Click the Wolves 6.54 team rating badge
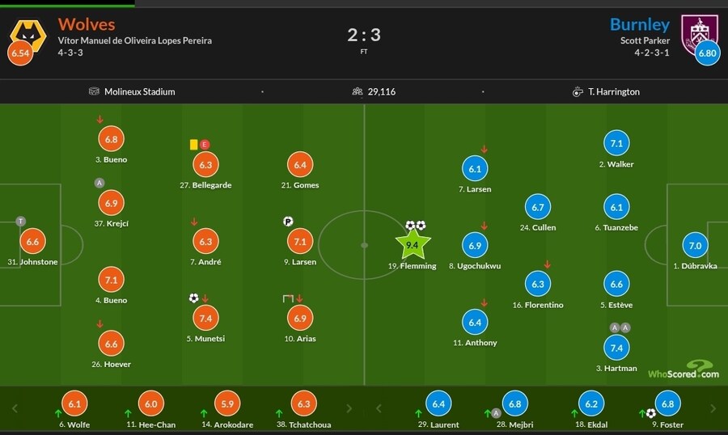 19,53
